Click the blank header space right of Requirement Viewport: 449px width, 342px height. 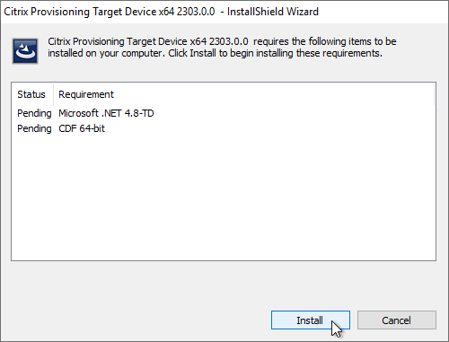click(274, 94)
